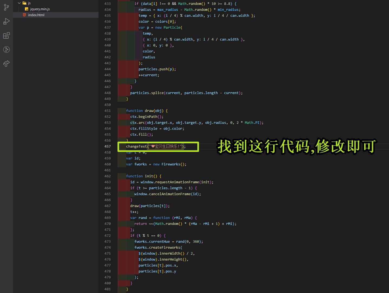Click the 'temp = { x: (i / 4)' line
Screen dimensions: 389x293
coord(197,15)
